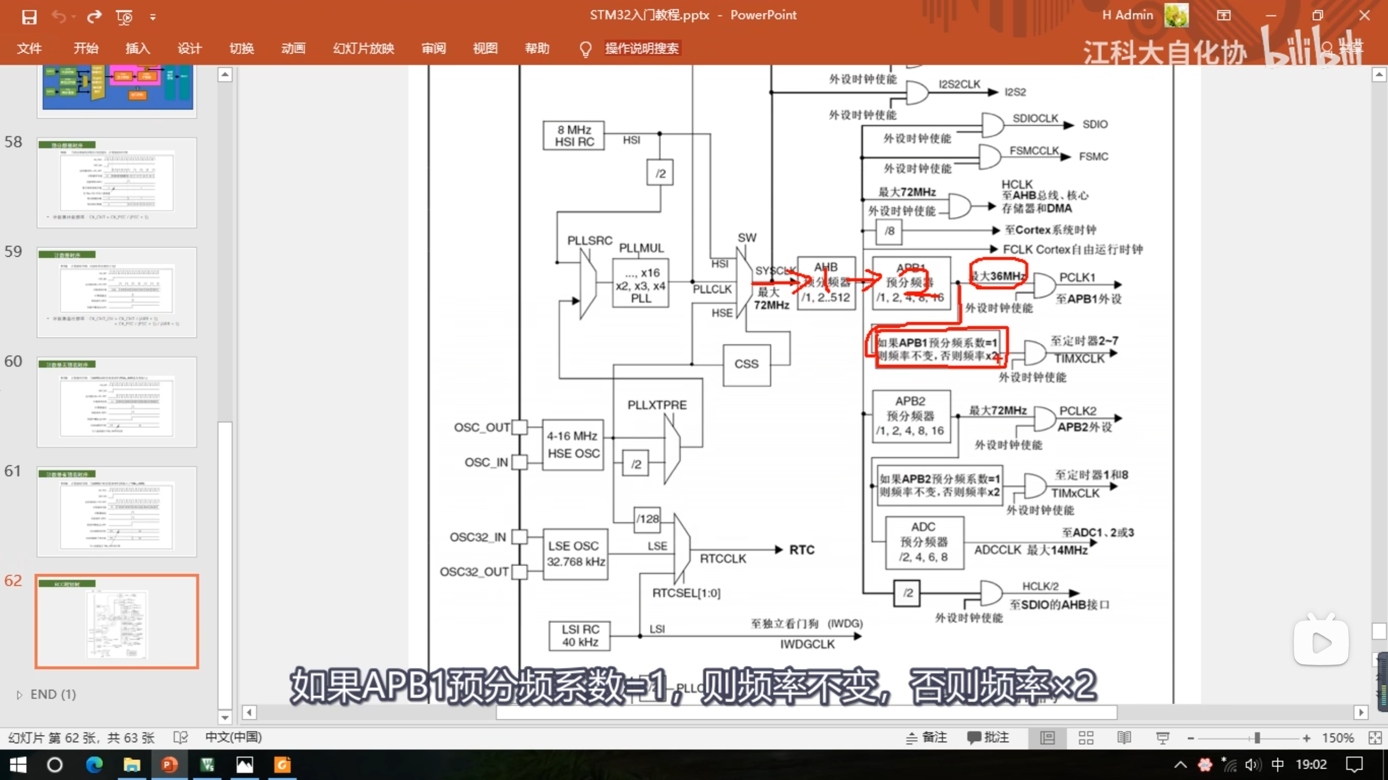Image resolution: width=1388 pixels, height=780 pixels.
Task: Toggle the 批注 comments pane
Action: (x=988, y=738)
